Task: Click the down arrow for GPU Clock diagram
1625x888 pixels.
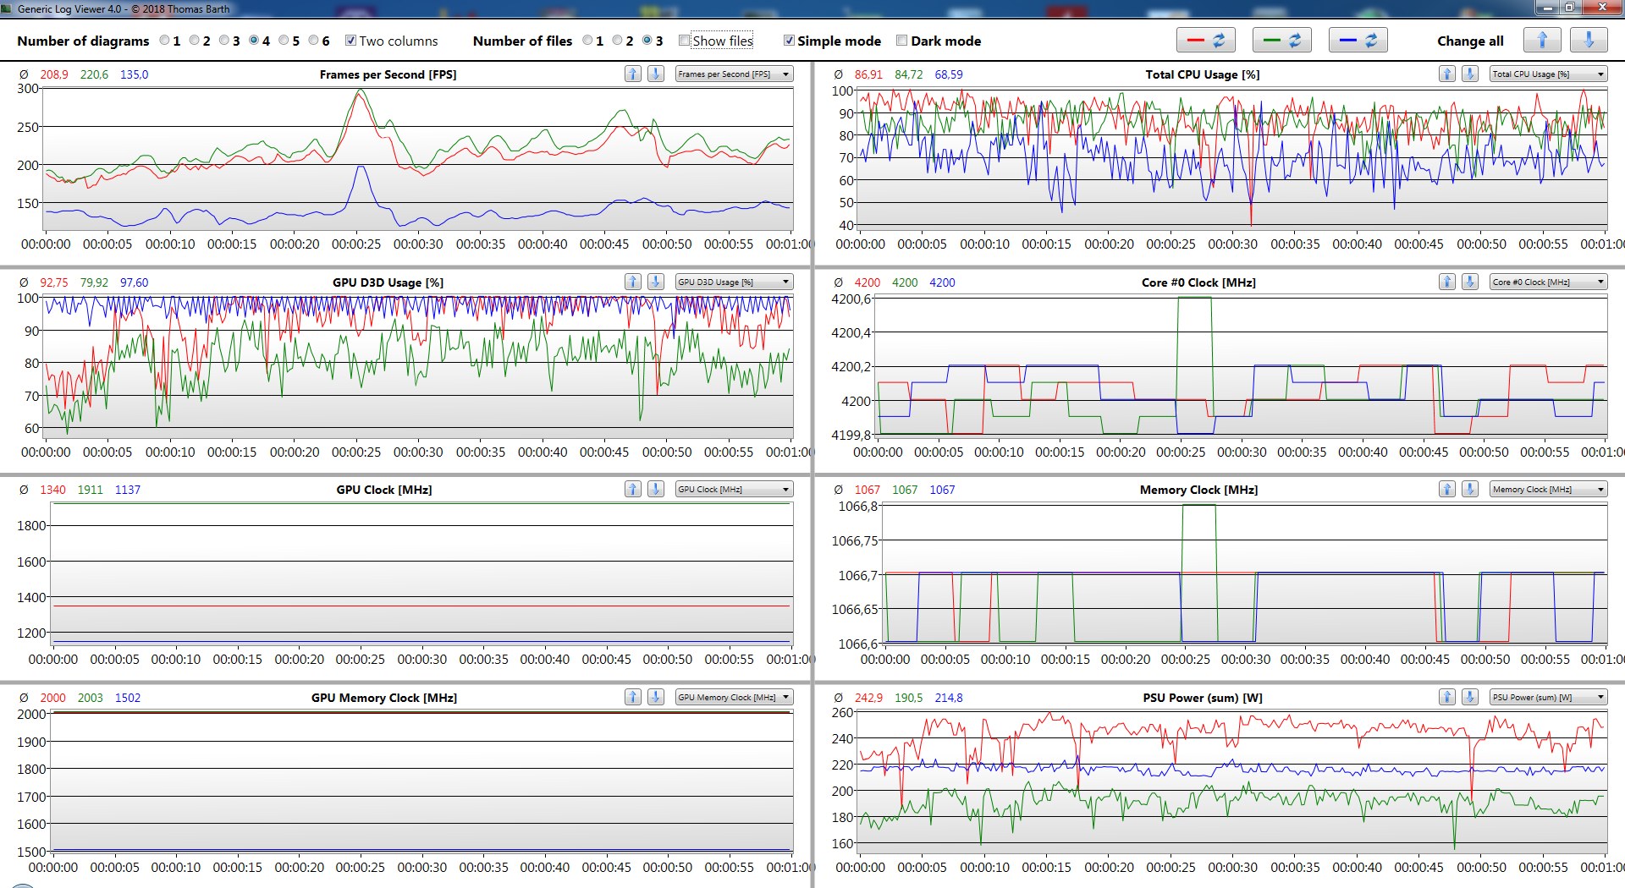Action: pos(656,489)
